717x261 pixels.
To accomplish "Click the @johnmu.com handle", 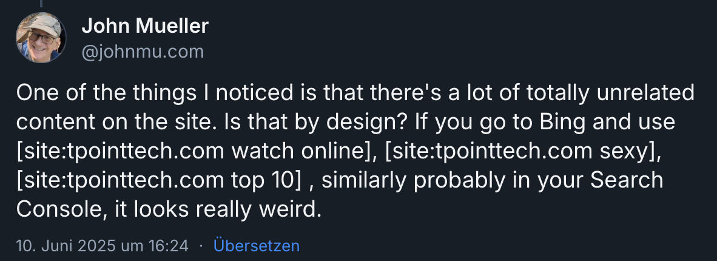I will coord(143,52).
